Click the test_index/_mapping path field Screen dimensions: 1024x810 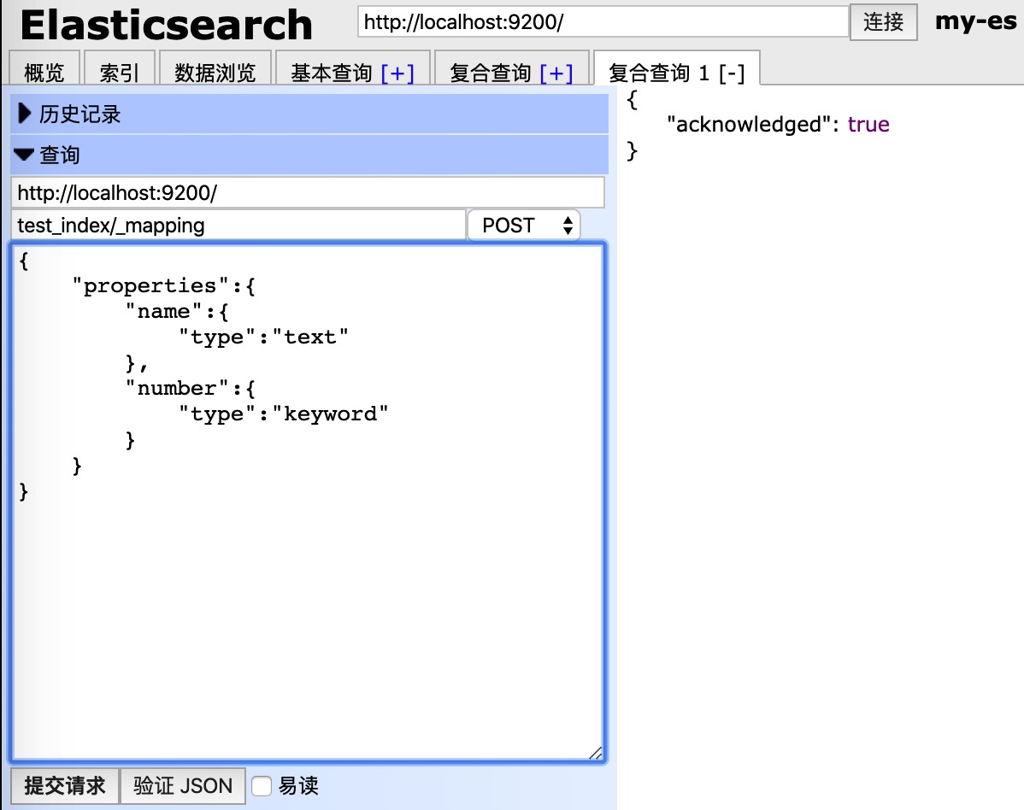tap(238, 226)
